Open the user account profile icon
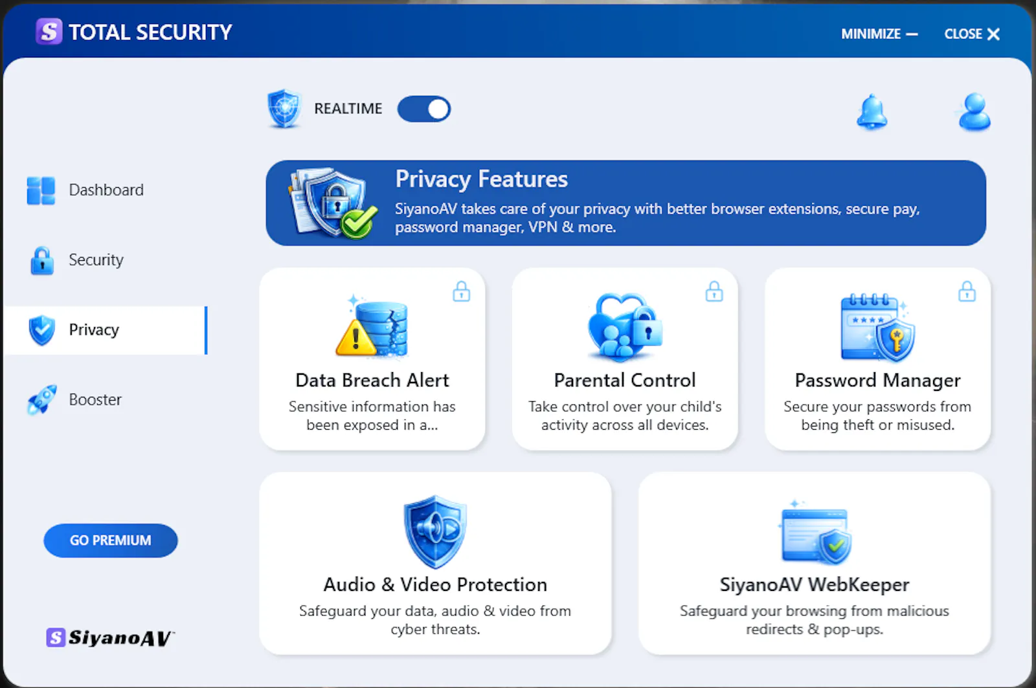 tap(974, 112)
